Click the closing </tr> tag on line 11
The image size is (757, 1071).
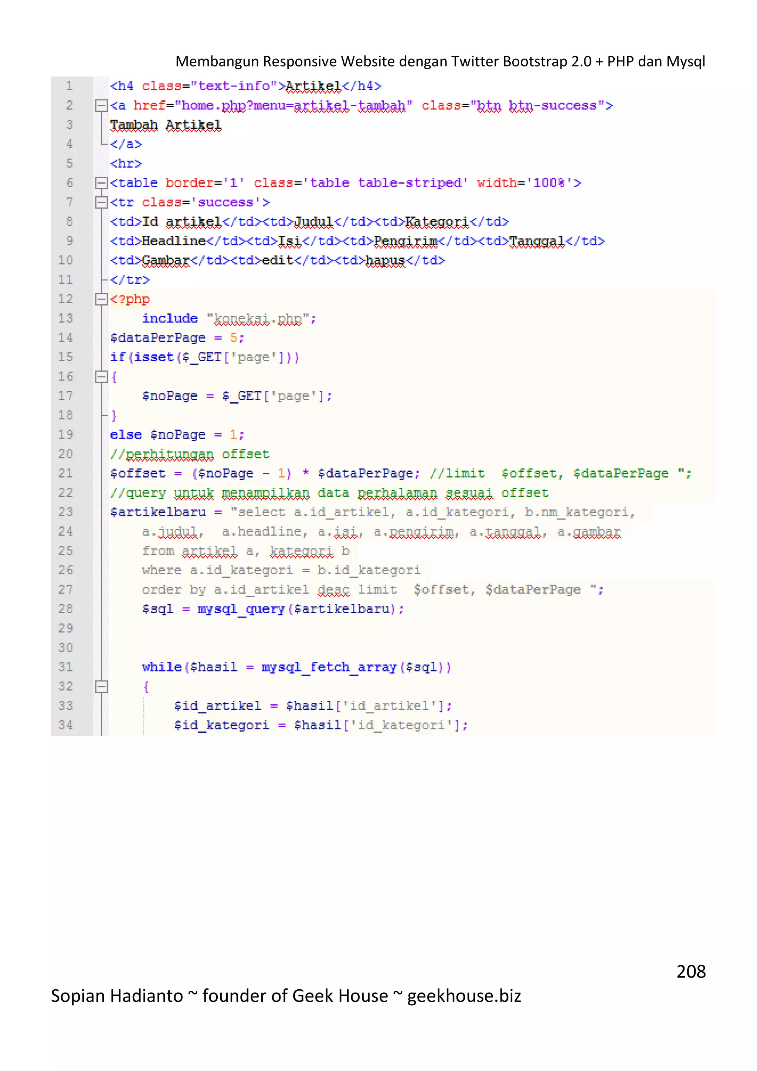130,280
